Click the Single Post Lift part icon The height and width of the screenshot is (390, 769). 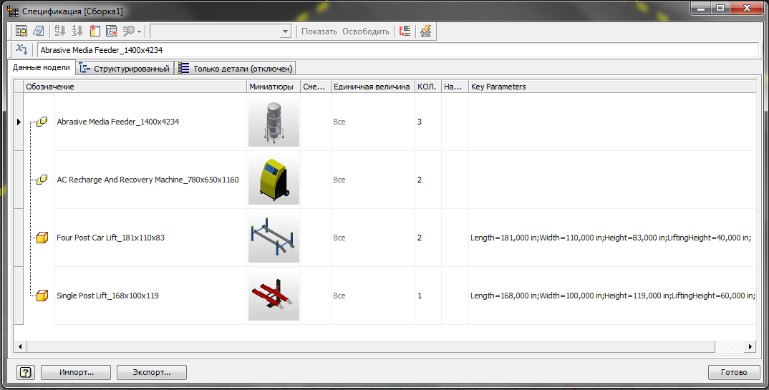42,296
